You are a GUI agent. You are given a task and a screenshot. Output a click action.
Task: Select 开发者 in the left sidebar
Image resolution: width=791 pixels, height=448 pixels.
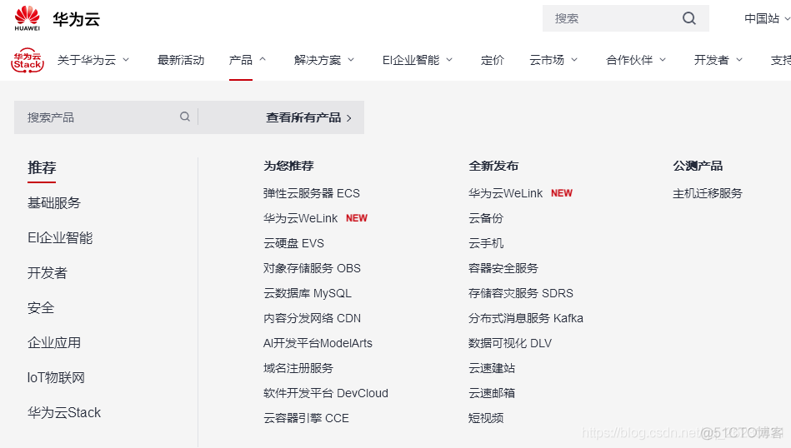pyautogui.click(x=48, y=273)
